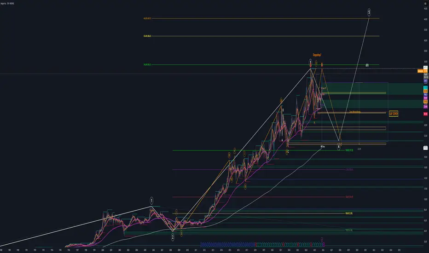Select the GAP ZONEN yellow box label

point(394,114)
